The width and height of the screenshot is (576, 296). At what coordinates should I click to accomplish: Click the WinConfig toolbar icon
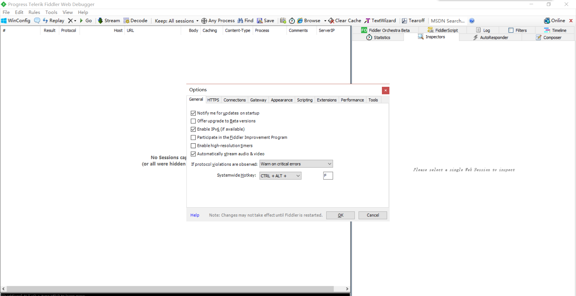click(x=4, y=21)
